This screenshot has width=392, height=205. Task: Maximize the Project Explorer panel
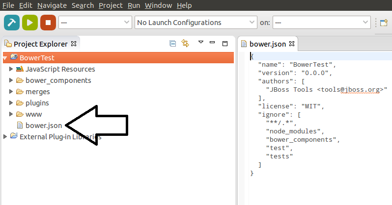pyautogui.click(x=225, y=43)
